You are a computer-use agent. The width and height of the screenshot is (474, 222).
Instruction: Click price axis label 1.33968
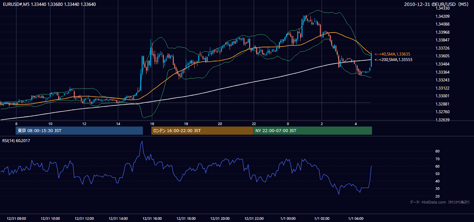point(442,32)
